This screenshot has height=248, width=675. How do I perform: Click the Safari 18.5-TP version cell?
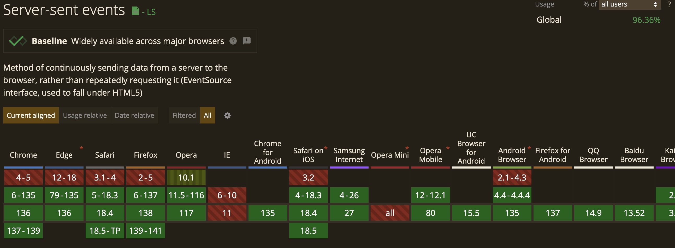105,231
